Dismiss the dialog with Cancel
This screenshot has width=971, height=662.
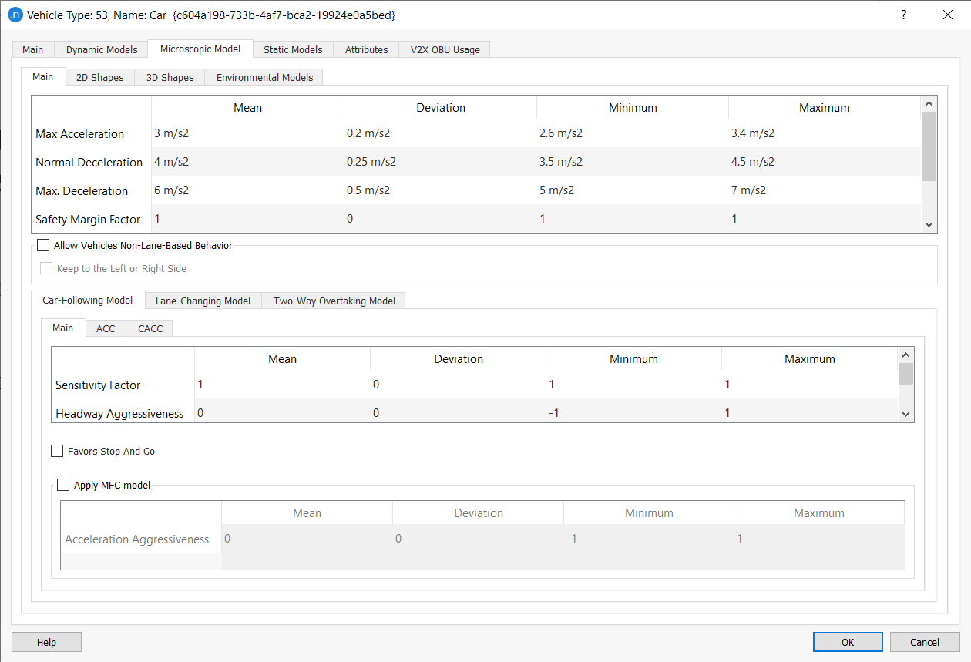pos(924,641)
